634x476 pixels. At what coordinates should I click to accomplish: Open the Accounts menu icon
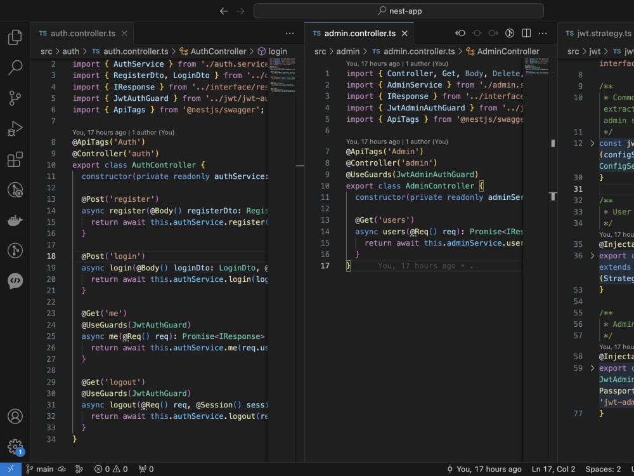pyautogui.click(x=15, y=416)
